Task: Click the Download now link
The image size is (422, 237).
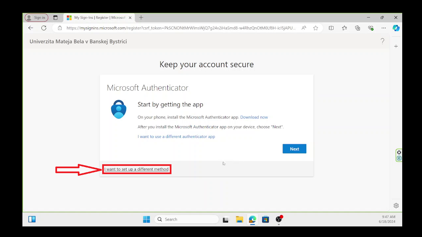Action: point(254,117)
